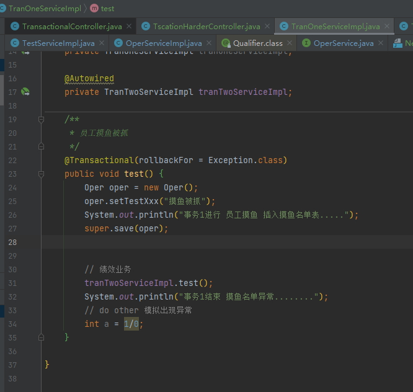The width and height of the screenshot is (413, 392).
Task: Collapse the Javadoc end marker at line 21
Action: tap(41, 146)
